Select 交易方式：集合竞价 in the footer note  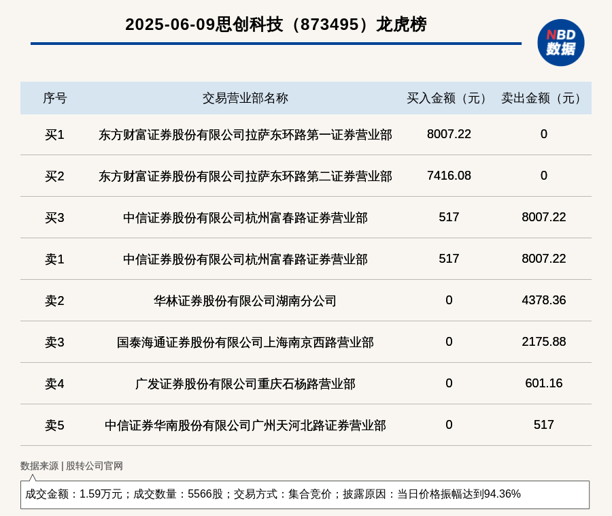click(283, 494)
